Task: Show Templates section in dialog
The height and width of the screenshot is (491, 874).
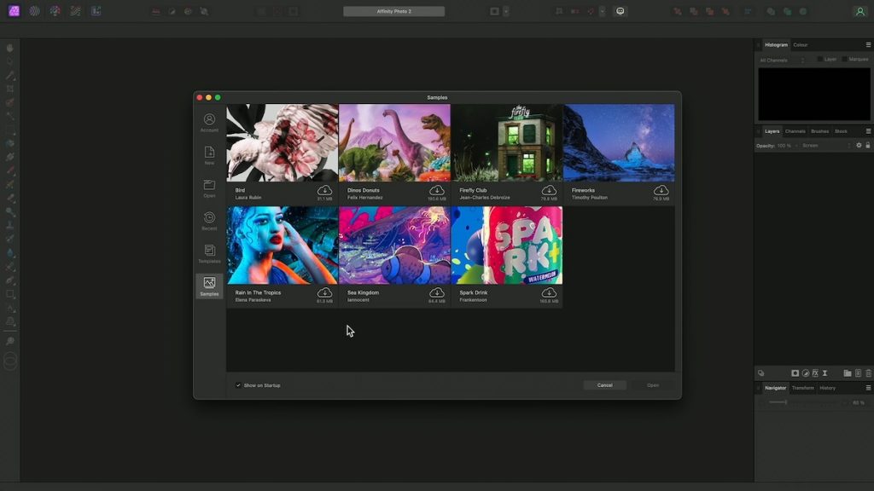Action: (x=209, y=254)
